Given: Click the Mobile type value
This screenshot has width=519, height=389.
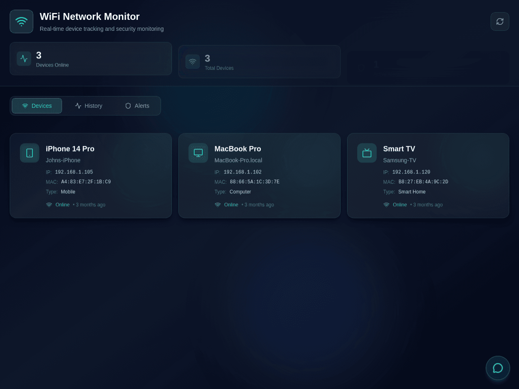Looking at the screenshot, I should [x=68, y=192].
